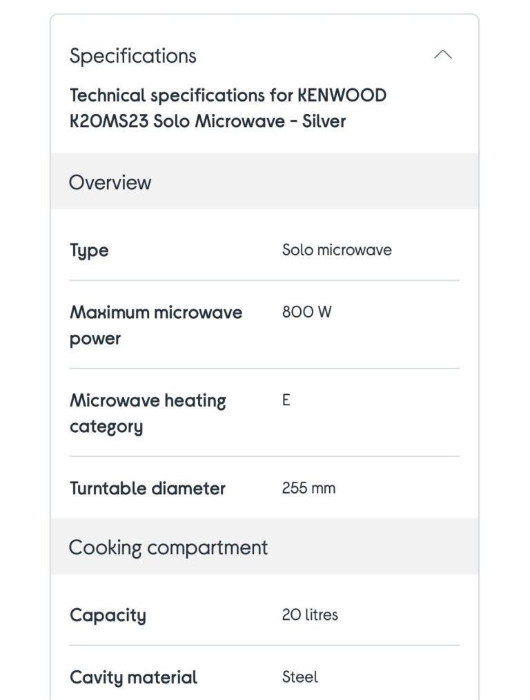This screenshot has height=700, width=530.
Task: Collapse the Specifications section chevron
Action: click(x=442, y=55)
